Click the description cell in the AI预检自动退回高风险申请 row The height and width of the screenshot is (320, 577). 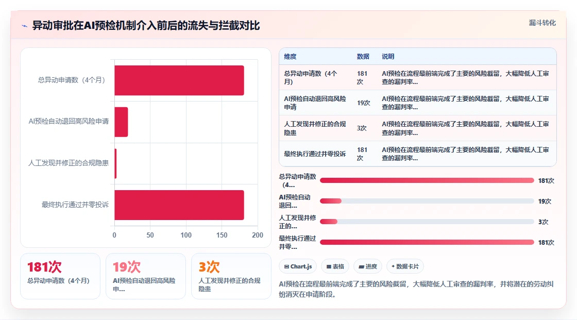coord(466,103)
